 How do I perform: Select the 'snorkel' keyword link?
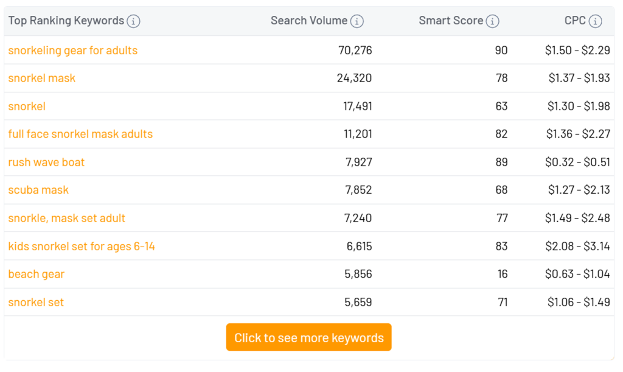coord(27,106)
